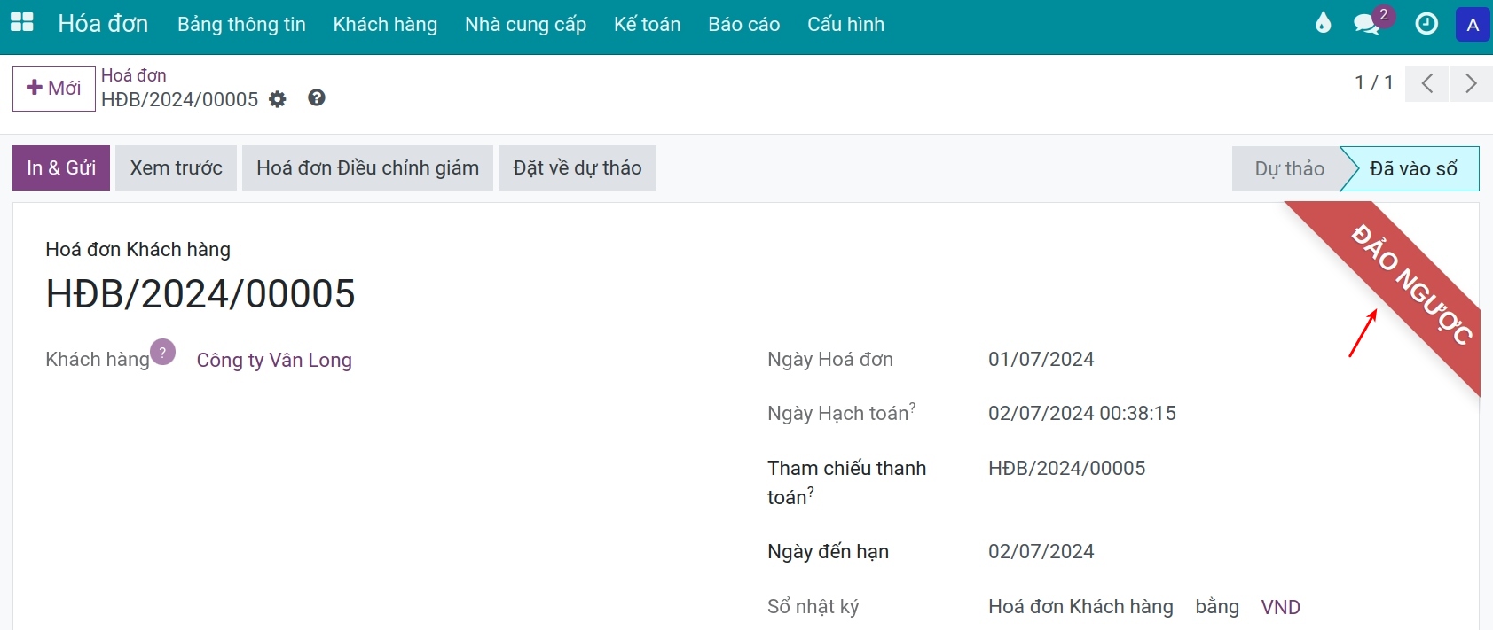The height and width of the screenshot is (630, 1493).
Task: Click Ngày Hạch toán label
Action: 841,413
